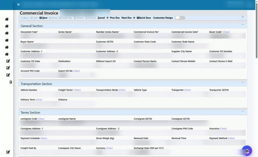
Task: Click the Vehicle Type field
Action: (x=152, y=94)
